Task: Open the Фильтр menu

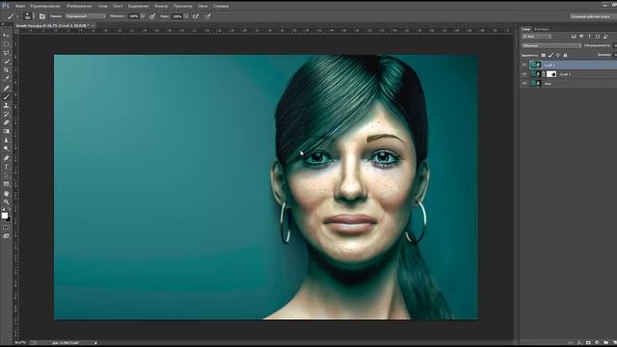Action: point(161,6)
